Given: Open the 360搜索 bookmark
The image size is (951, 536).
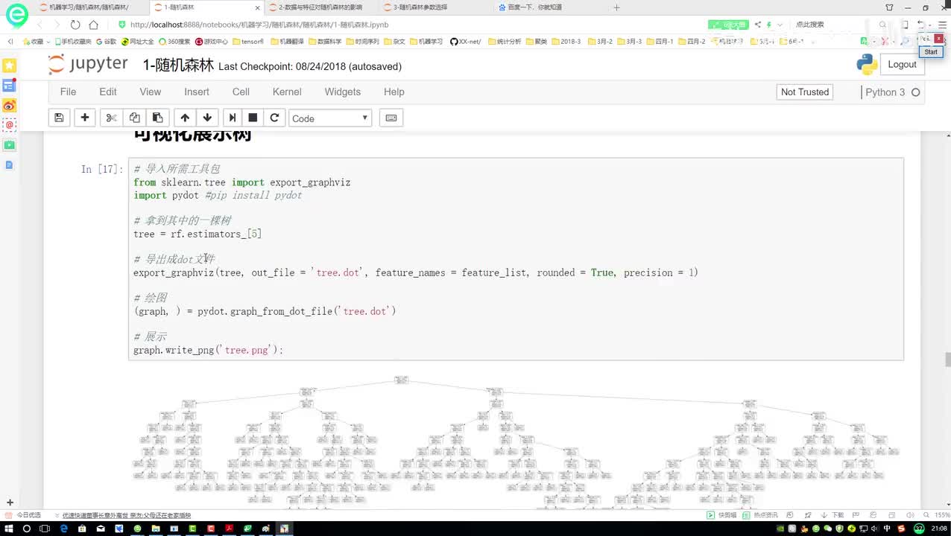Looking at the screenshot, I should click(x=174, y=42).
